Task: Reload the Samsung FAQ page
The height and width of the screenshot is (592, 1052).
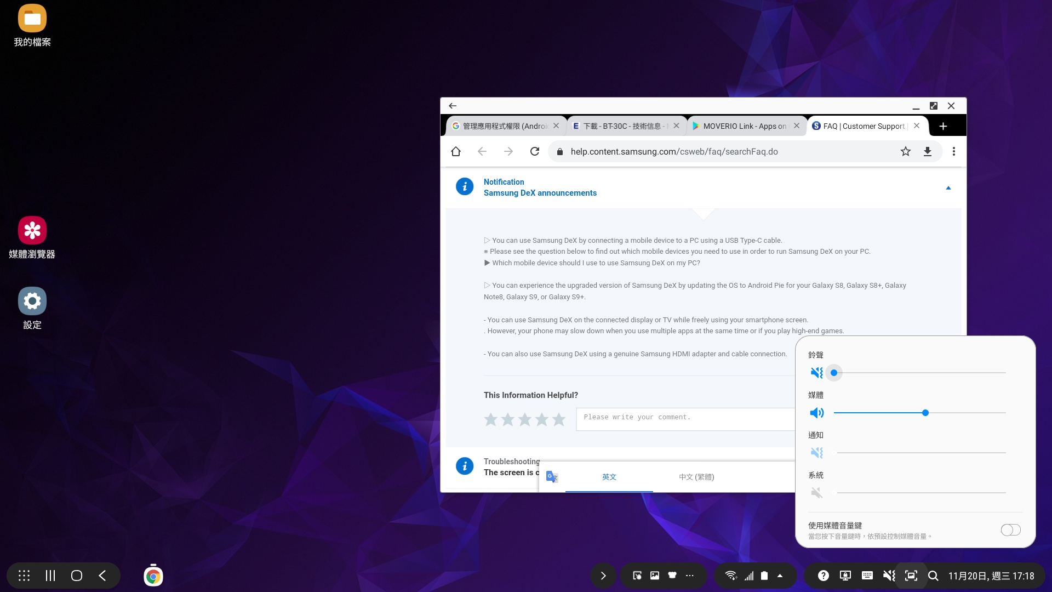Action: tap(535, 151)
